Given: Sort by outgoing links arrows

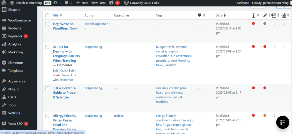Looking at the screenshot, I should [x=278, y=15].
